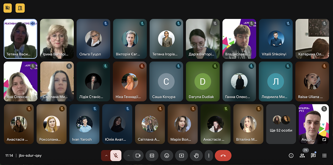Open the participants list panel
Screen dimensions: 333x165
pos(302,155)
